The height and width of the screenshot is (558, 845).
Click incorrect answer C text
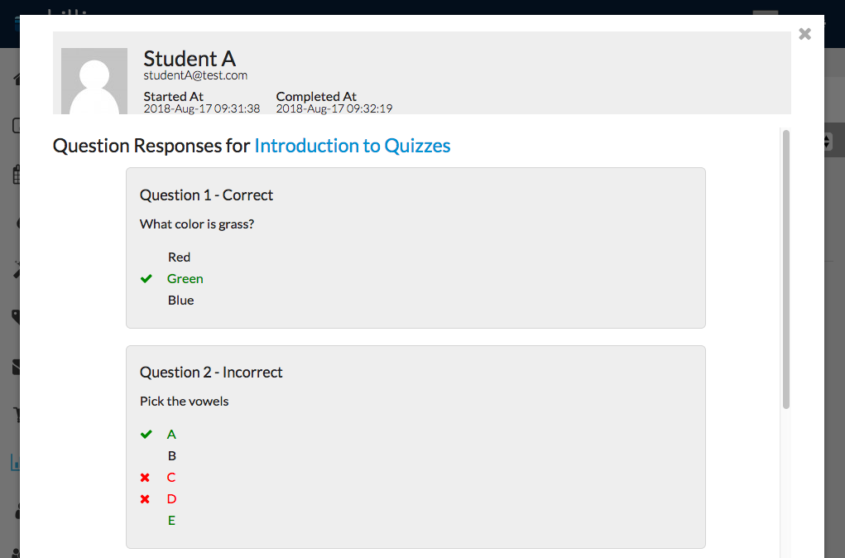coord(171,478)
